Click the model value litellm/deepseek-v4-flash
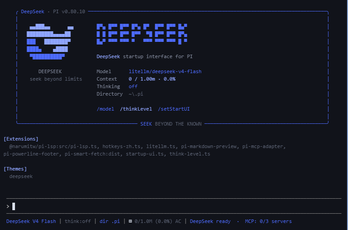This screenshot has width=348, height=230. tap(165, 71)
